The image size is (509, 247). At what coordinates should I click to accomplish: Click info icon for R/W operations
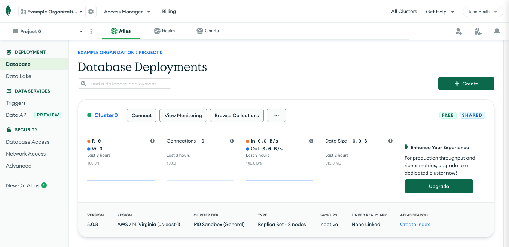click(152, 141)
